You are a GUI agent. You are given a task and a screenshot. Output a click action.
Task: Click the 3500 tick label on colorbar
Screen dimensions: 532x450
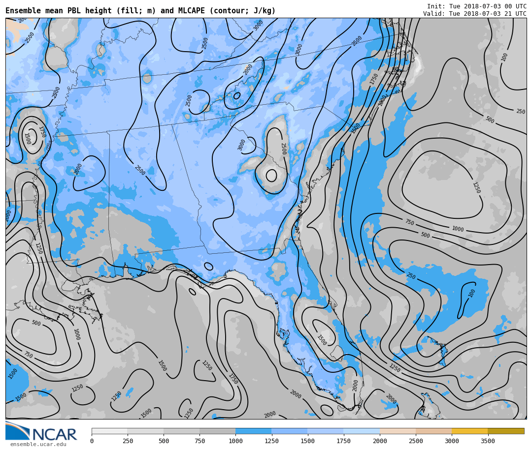[x=488, y=441]
